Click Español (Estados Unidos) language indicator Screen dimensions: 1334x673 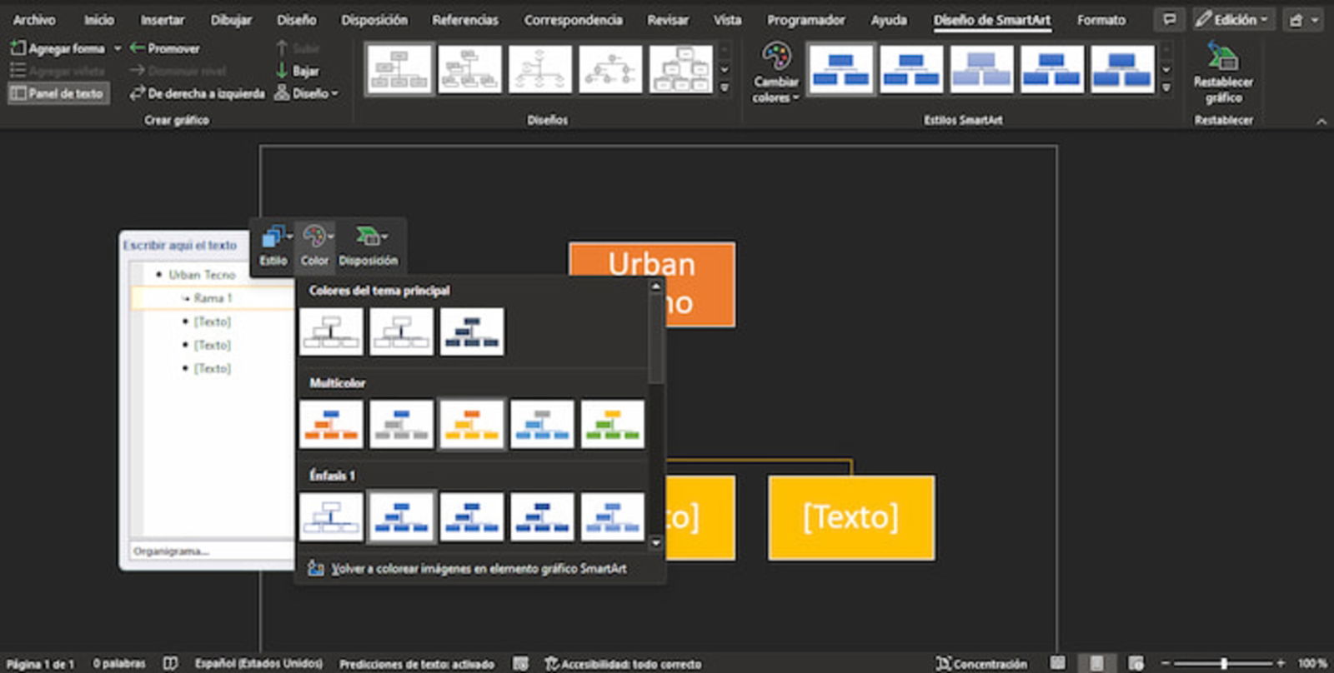(258, 664)
